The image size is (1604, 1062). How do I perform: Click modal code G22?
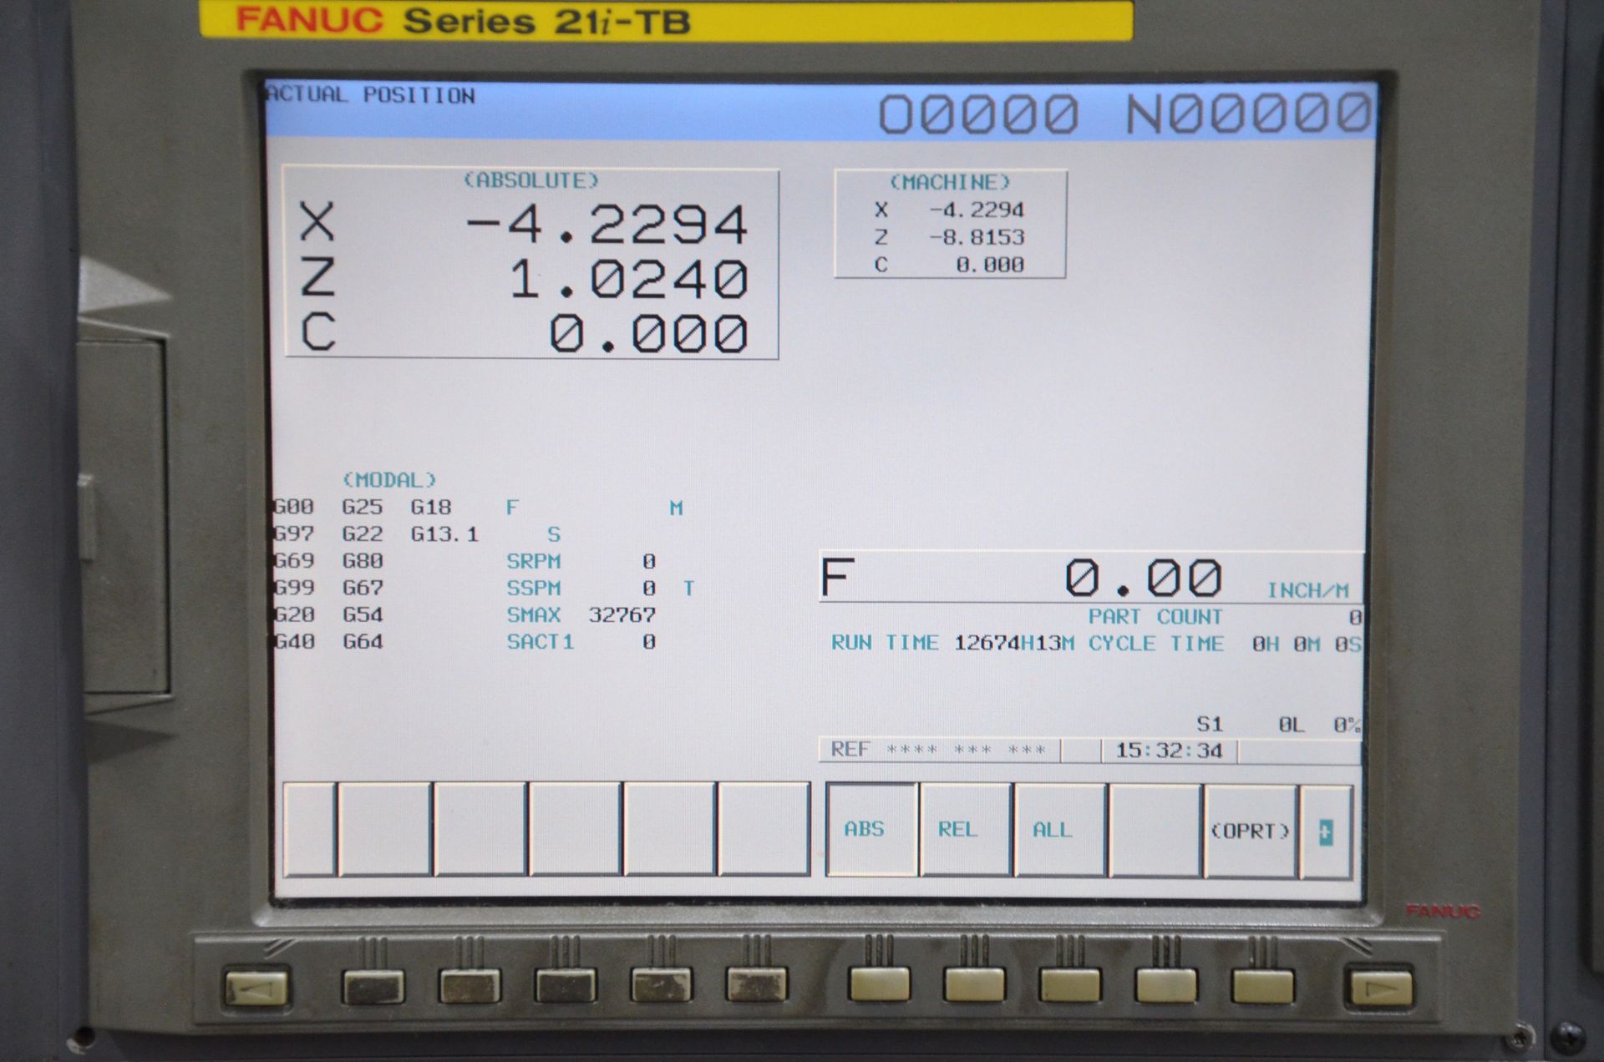click(x=363, y=534)
